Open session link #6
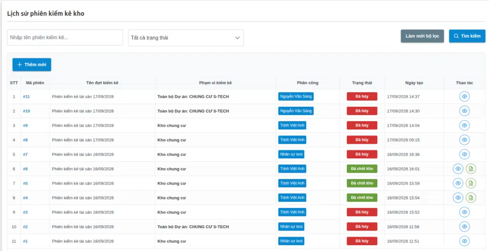The image size is (489, 251). tap(25, 168)
